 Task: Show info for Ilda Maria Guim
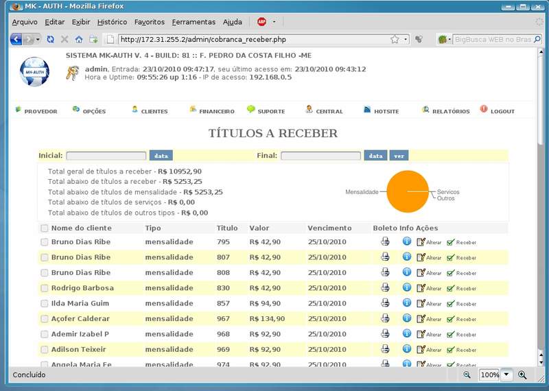[406, 303]
